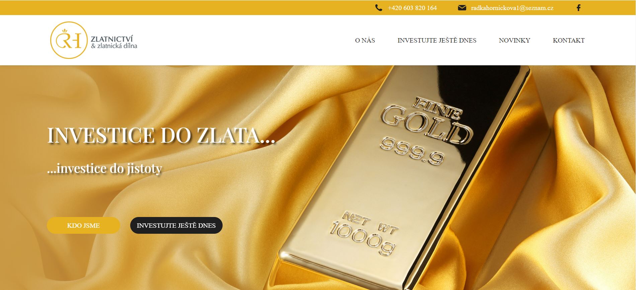Click the envelope email icon

pyautogui.click(x=462, y=8)
